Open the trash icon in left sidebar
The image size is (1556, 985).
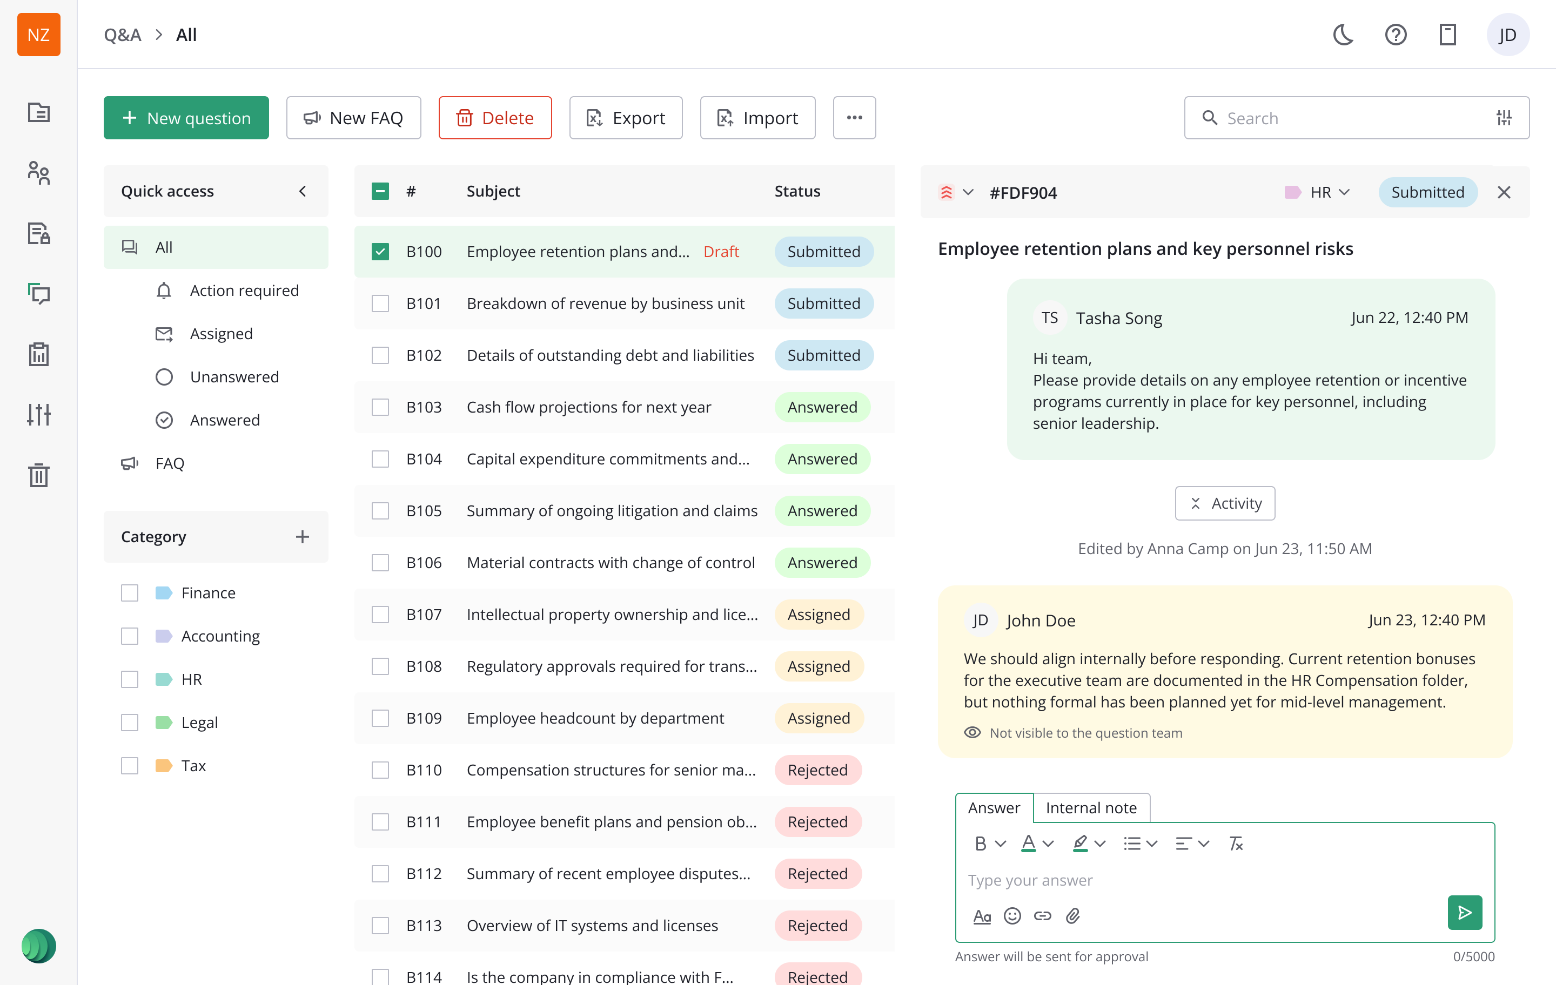(39, 475)
